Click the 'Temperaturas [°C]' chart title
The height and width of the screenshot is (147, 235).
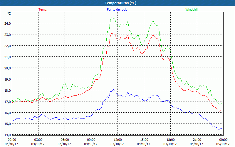(x=120, y=3)
